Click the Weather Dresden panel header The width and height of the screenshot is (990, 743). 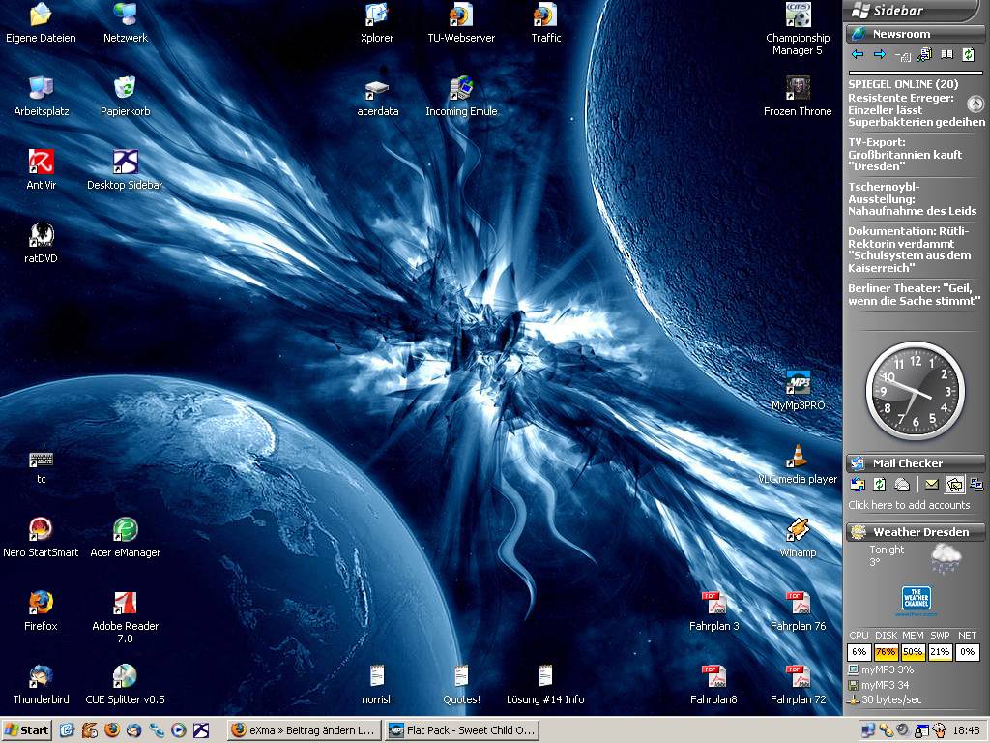click(915, 532)
